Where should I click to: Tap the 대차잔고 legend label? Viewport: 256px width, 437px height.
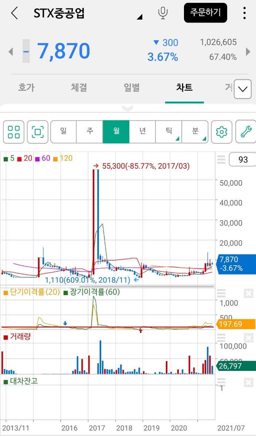pyautogui.click(x=21, y=381)
